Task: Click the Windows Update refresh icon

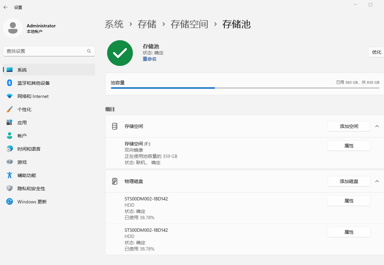Action: [10, 201]
